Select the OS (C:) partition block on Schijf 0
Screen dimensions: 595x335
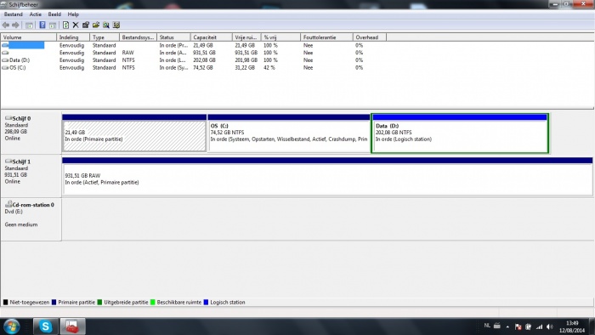(289, 133)
